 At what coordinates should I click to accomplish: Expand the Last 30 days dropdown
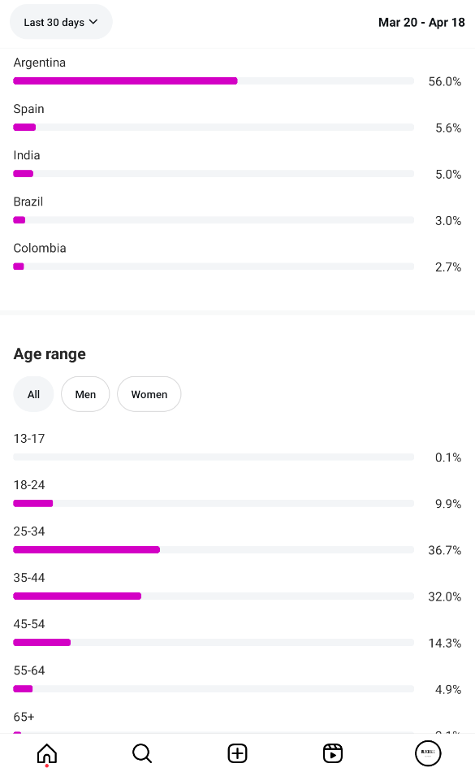click(61, 22)
